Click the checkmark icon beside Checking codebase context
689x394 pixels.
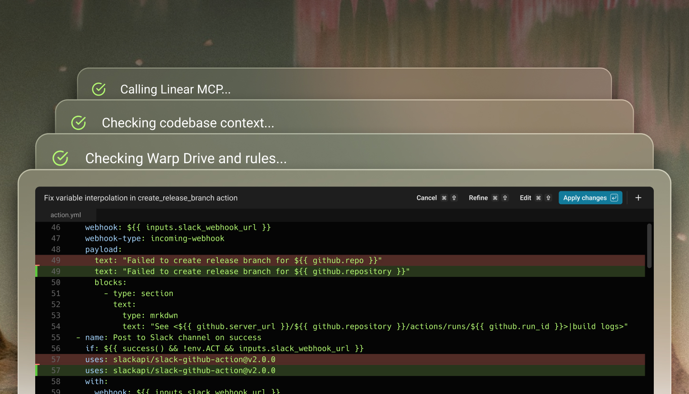pos(79,123)
